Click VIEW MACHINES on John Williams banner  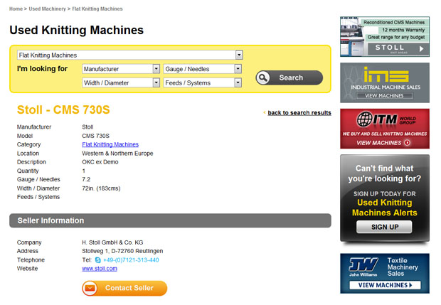385,285
